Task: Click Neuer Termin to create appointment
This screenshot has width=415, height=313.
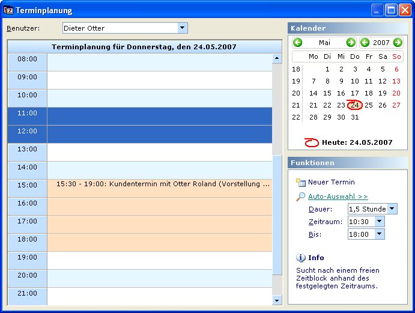Action: point(331,182)
